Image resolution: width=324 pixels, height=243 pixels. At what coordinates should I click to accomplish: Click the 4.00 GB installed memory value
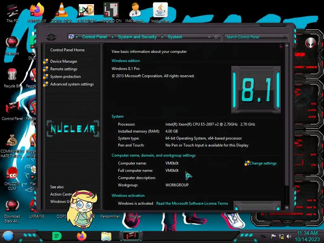click(171, 131)
